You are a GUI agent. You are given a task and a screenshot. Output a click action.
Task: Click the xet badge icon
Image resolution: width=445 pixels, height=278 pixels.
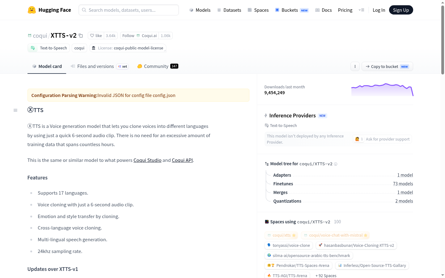tap(120, 66)
